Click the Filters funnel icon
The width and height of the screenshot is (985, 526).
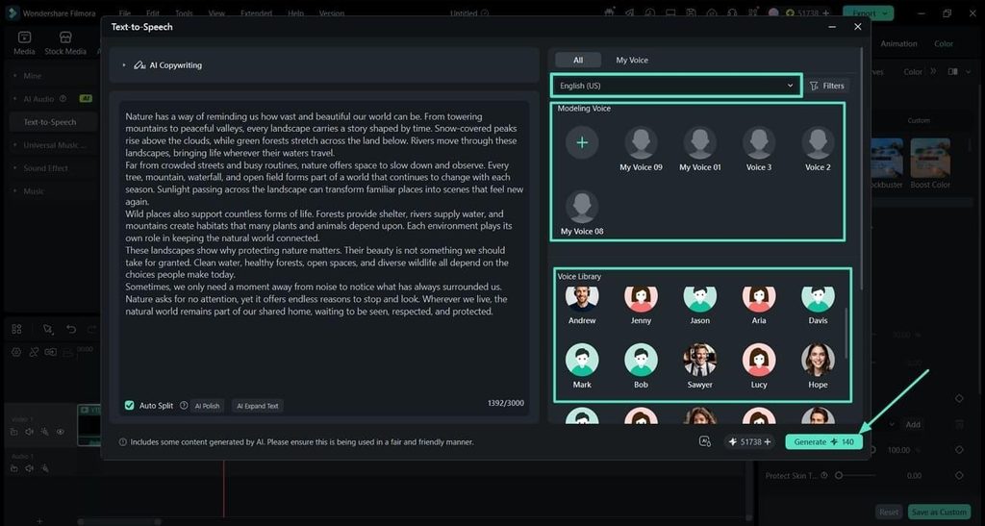(814, 86)
